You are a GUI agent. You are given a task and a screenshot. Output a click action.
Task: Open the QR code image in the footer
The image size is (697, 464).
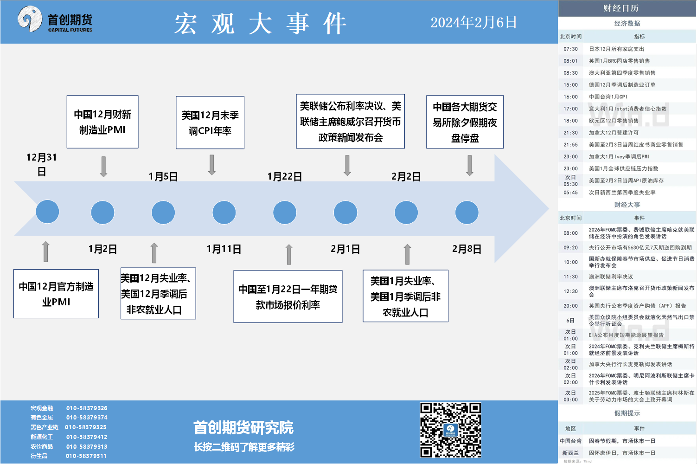(x=450, y=430)
